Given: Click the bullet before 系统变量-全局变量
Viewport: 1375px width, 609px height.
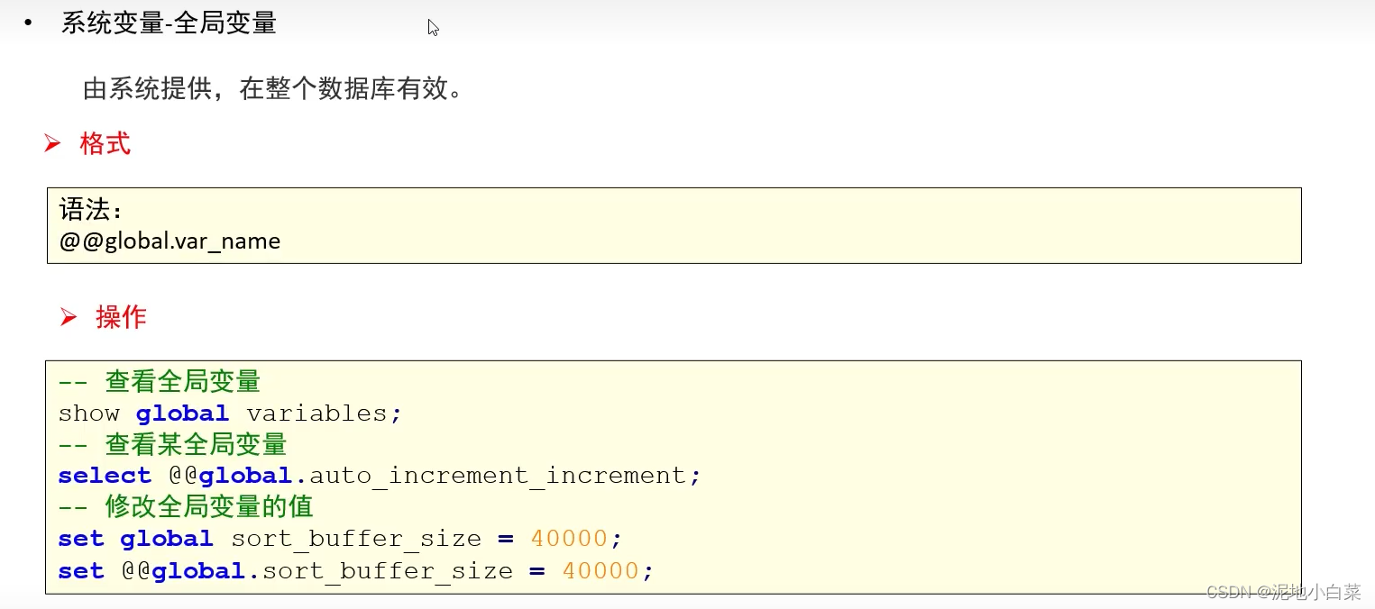Looking at the screenshot, I should [28, 23].
